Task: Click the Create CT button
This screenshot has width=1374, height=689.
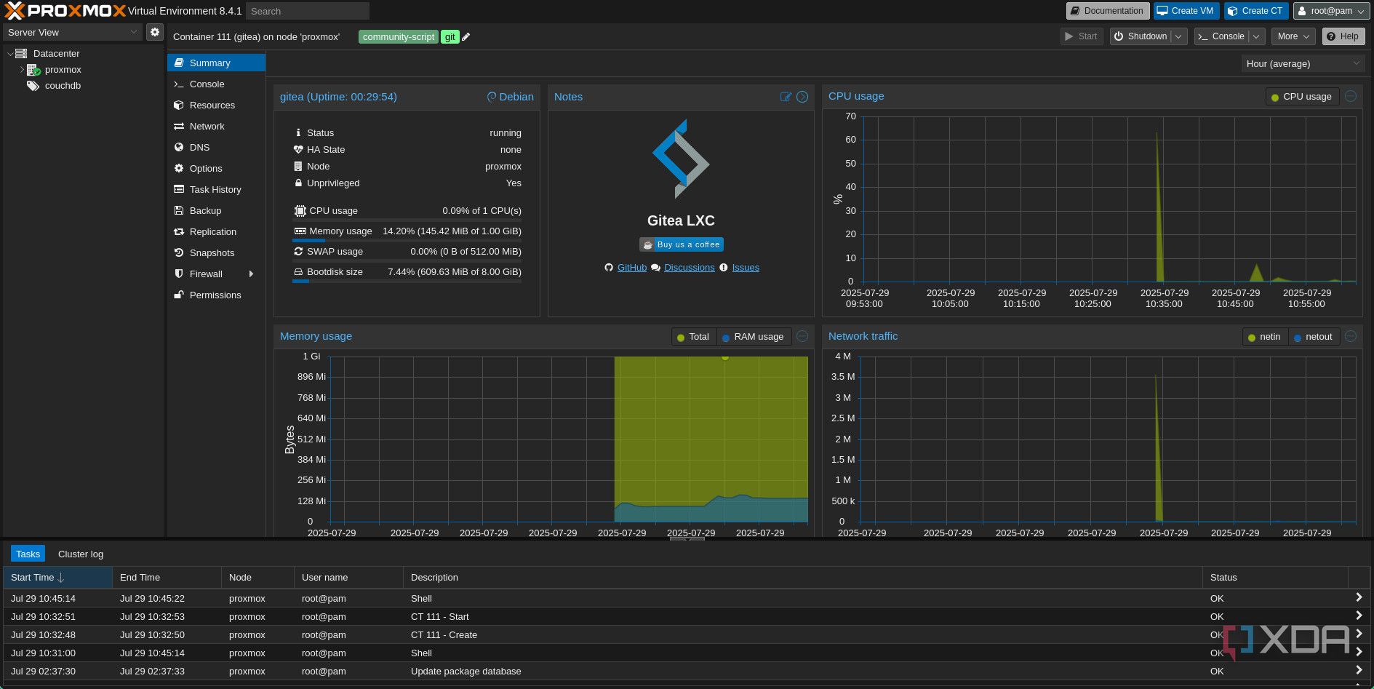Action: 1255,11
